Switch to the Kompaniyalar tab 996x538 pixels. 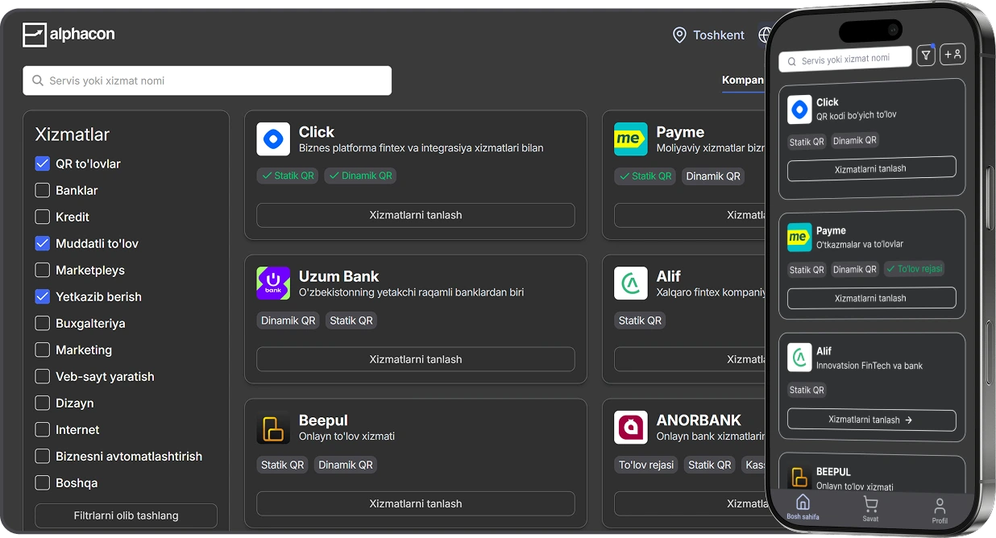pos(743,81)
